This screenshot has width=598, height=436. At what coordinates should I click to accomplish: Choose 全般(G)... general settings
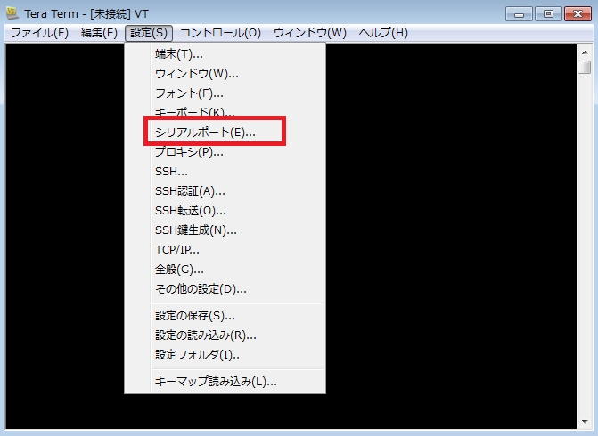pyautogui.click(x=225, y=270)
